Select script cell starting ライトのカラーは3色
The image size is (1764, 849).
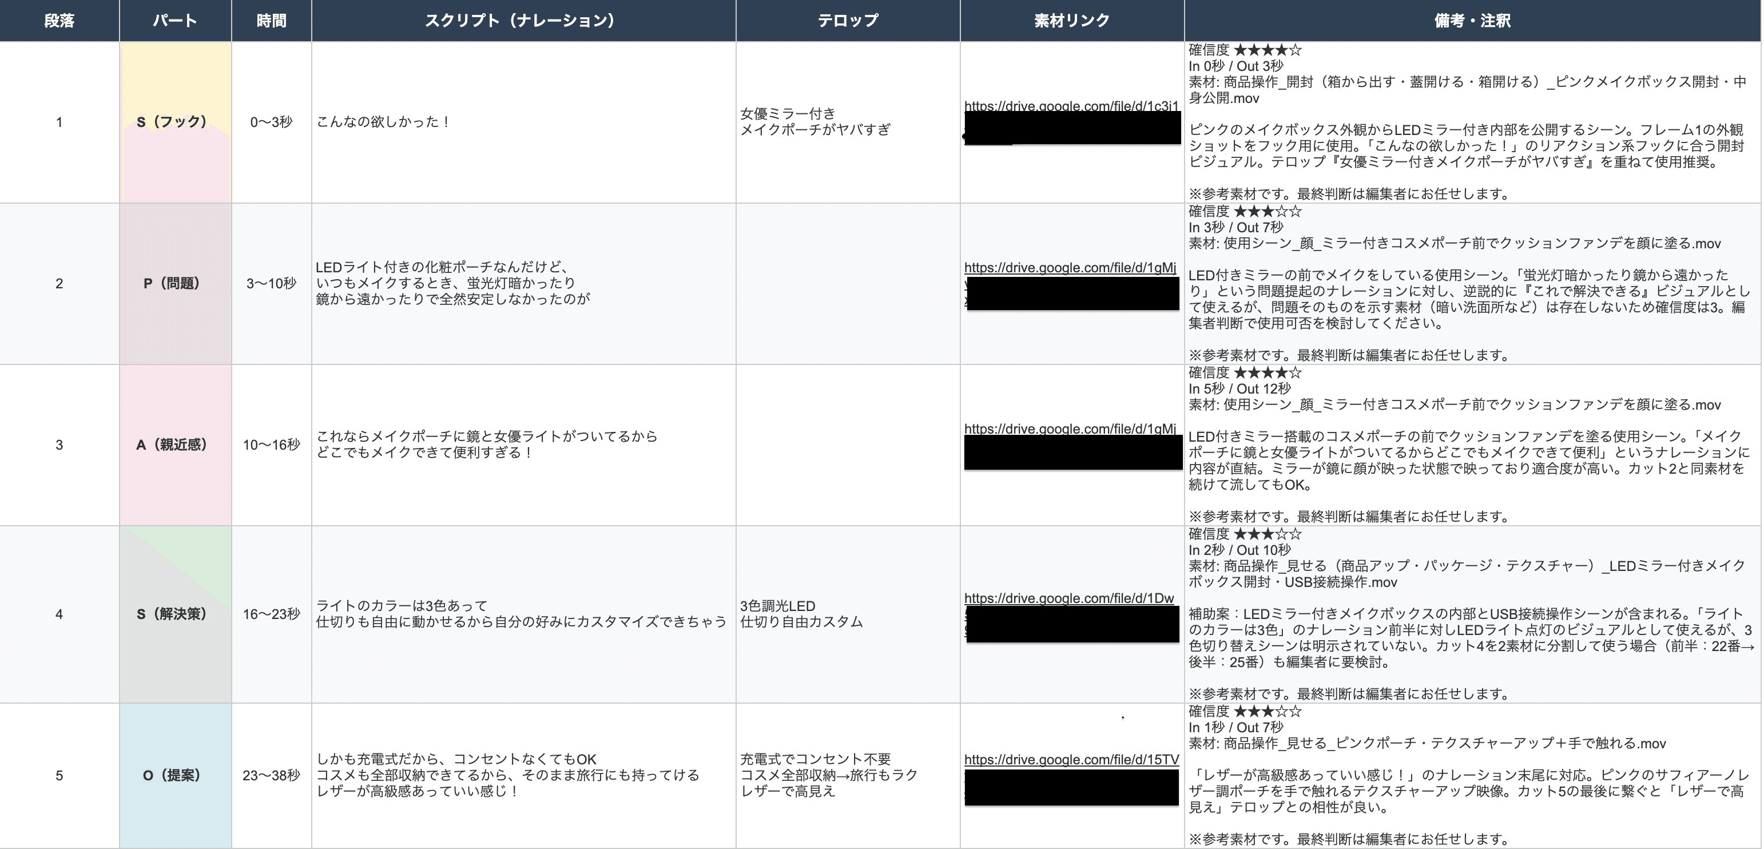click(x=524, y=614)
